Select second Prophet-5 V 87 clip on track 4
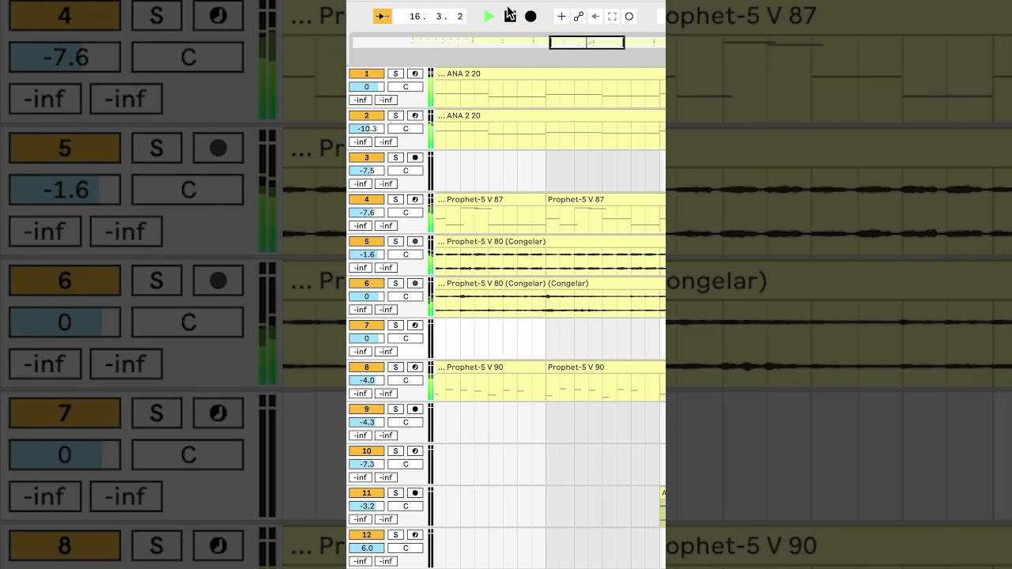 (x=606, y=213)
